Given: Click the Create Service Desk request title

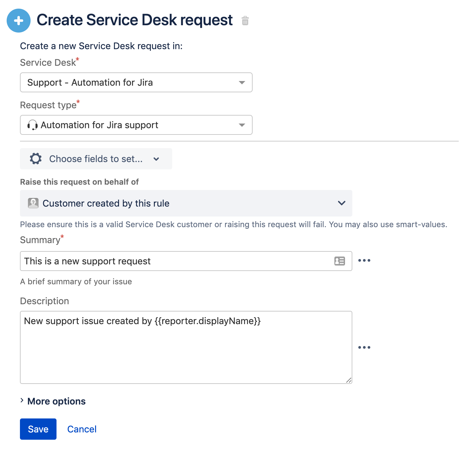Looking at the screenshot, I should click(x=134, y=20).
